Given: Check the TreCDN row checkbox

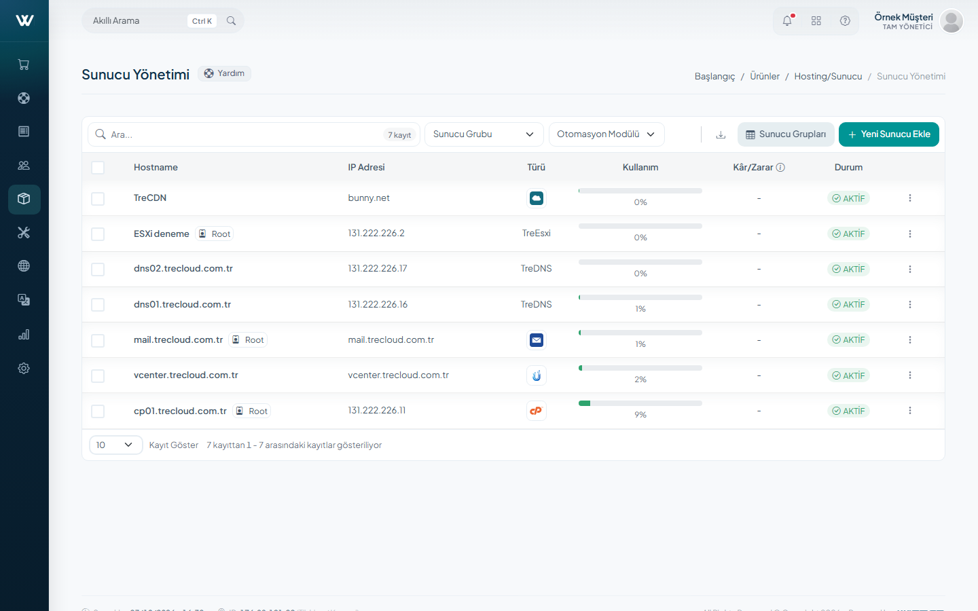Looking at the screenshot, I should [x=98, y=199].
